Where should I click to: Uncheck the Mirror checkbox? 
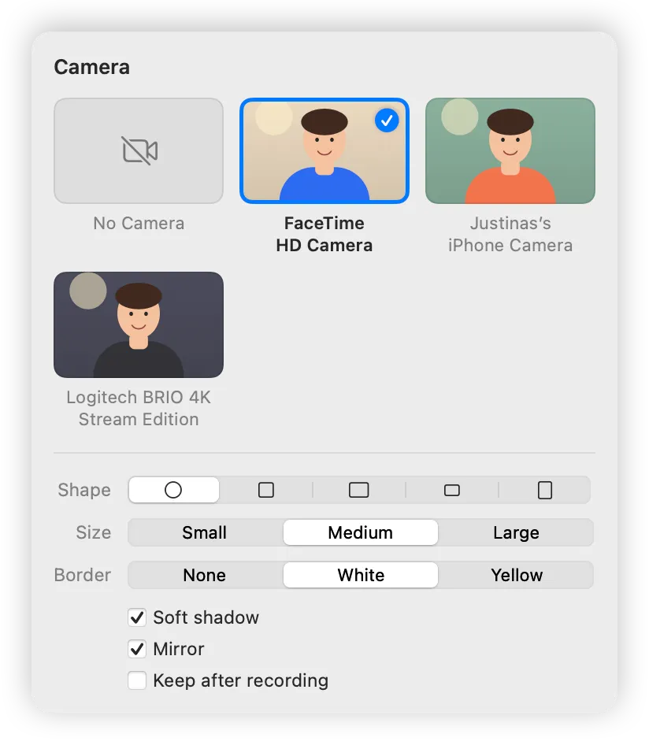pyautogui.click(x=137, y=649)
